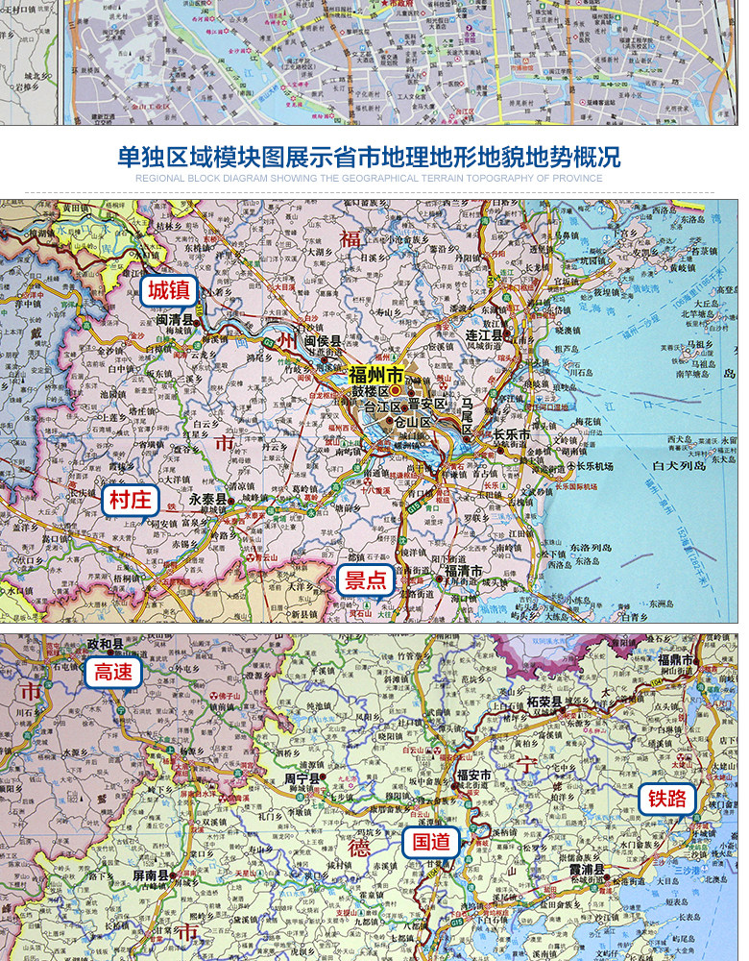Click the heading 单独区域模块图展示省市地理地形地貌地势概况

370,157
